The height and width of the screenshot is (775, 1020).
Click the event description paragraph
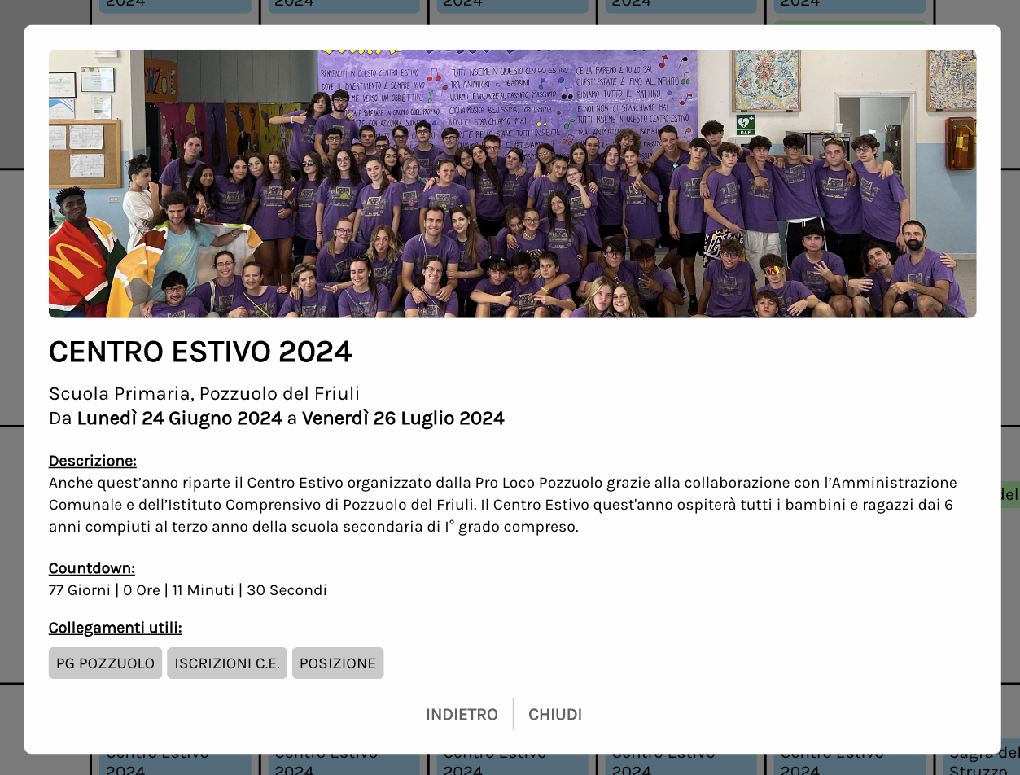(x=502, y=505)
